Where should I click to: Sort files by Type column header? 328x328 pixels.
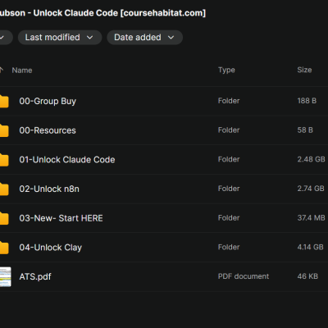coord(226,70)
